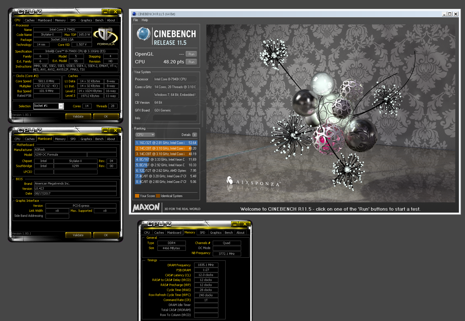Image resolution: width=465 pixels, height=321 pixels.
Task: Close the CPU-Z Mainboard window
Action: point(115,130)
